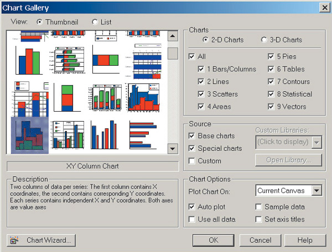
Task: Choose the step area chart with legend thumbnail
Action: point(143,97)
